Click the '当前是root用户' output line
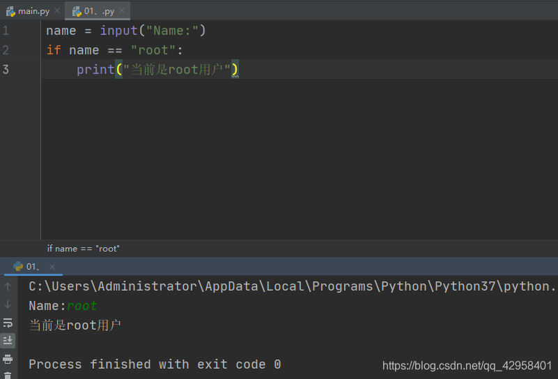558x379 pixels. 75,325
